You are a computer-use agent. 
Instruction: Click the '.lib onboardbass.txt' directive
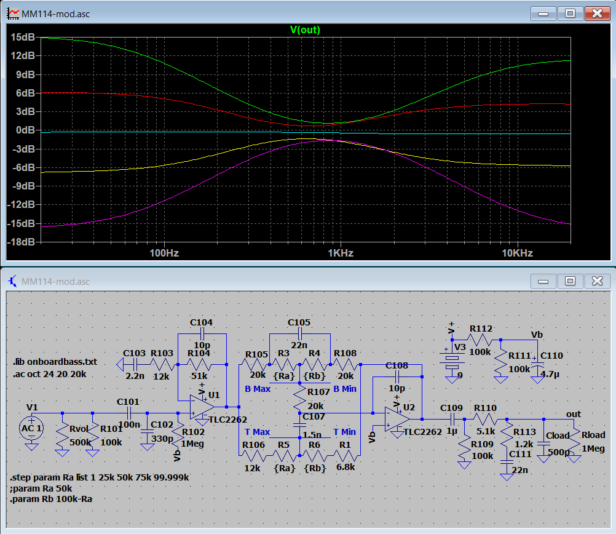click(55, 362)
